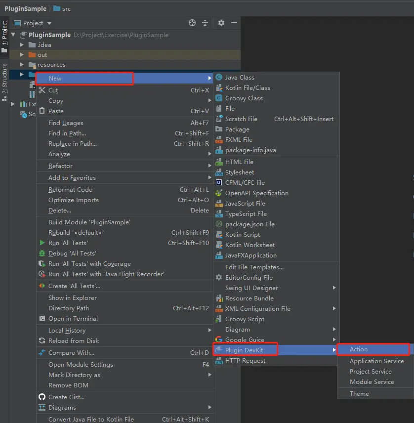This screenshot has width=414, height=423.
Task: Choose Compare With... menu item
Action: coord(125,353)
